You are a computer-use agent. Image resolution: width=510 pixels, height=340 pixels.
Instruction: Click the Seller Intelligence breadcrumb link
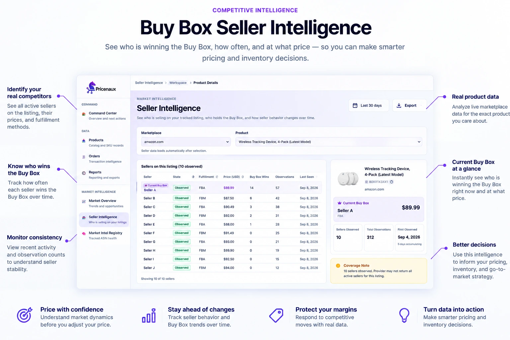149,83
